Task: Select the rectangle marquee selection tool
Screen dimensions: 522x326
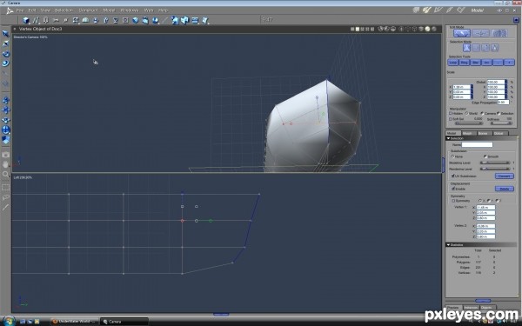Action: [5, 187]
